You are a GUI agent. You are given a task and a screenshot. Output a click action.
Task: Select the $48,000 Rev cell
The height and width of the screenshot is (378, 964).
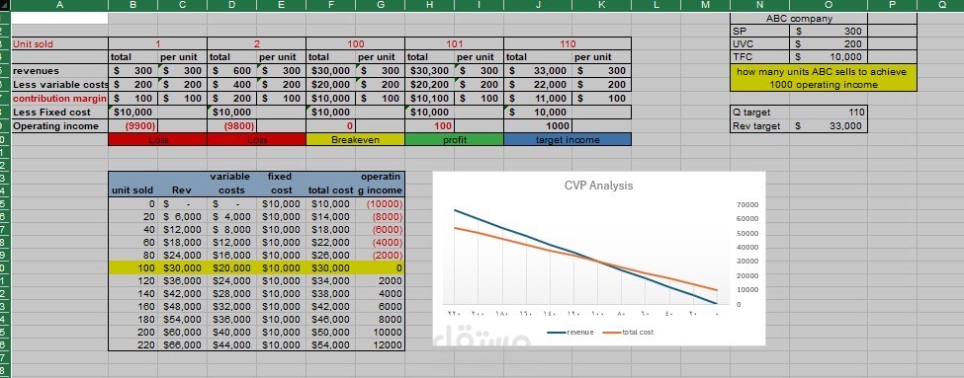[182, 306]
